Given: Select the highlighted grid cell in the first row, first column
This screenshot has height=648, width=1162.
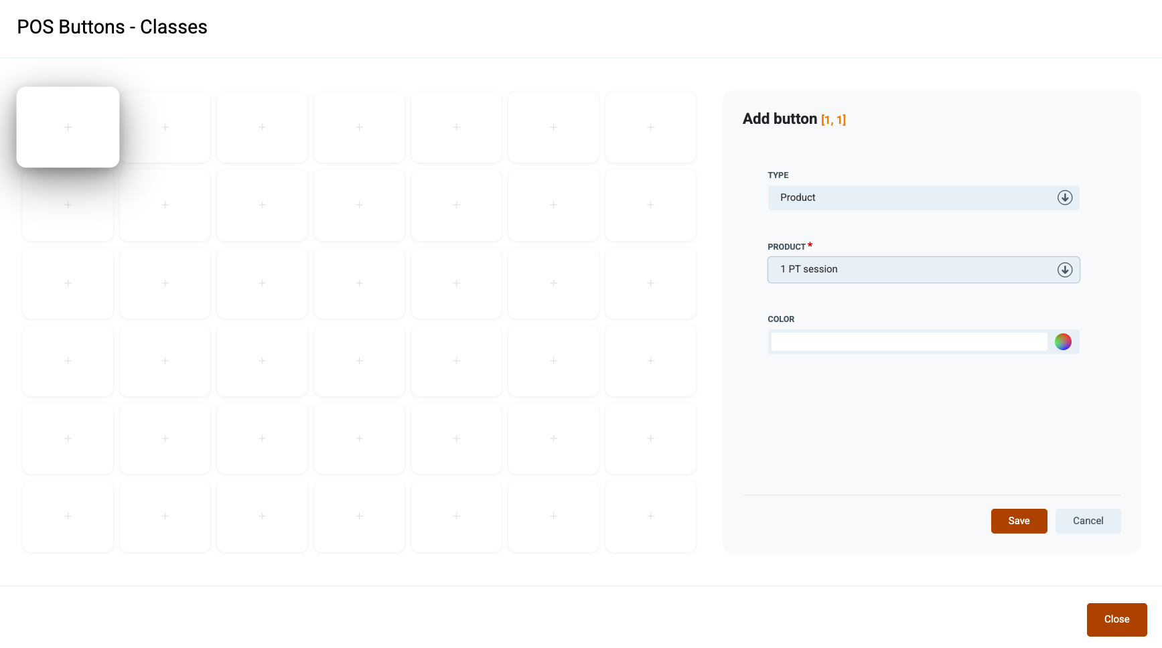Looking at the screenshot, I should point(68,127).
